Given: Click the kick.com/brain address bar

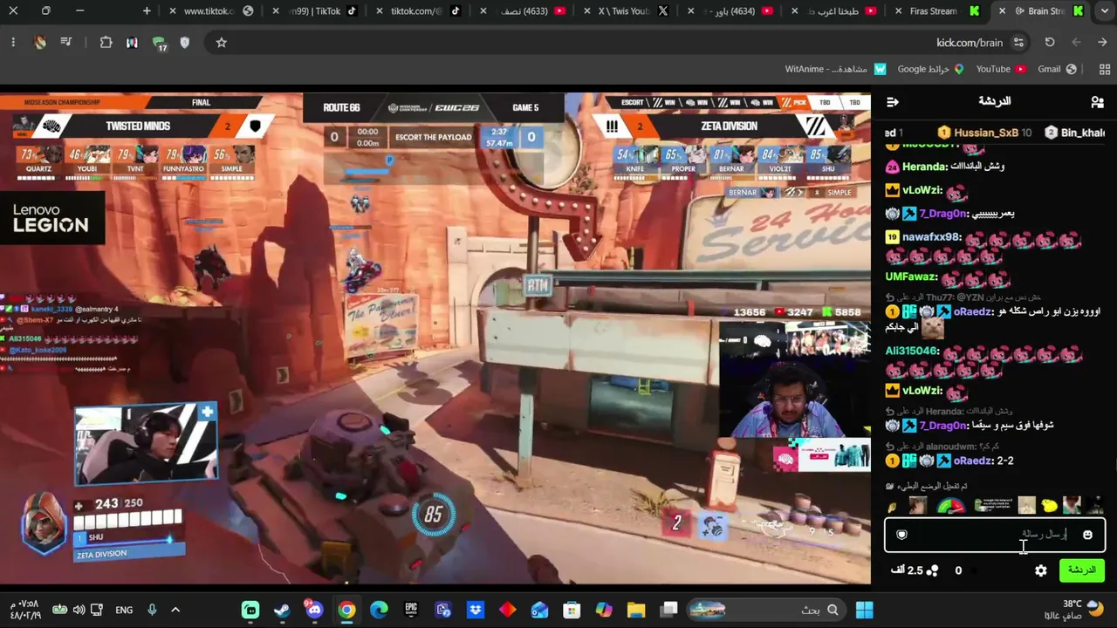Looking at the screenshot, I should click(x=611, y=42).
